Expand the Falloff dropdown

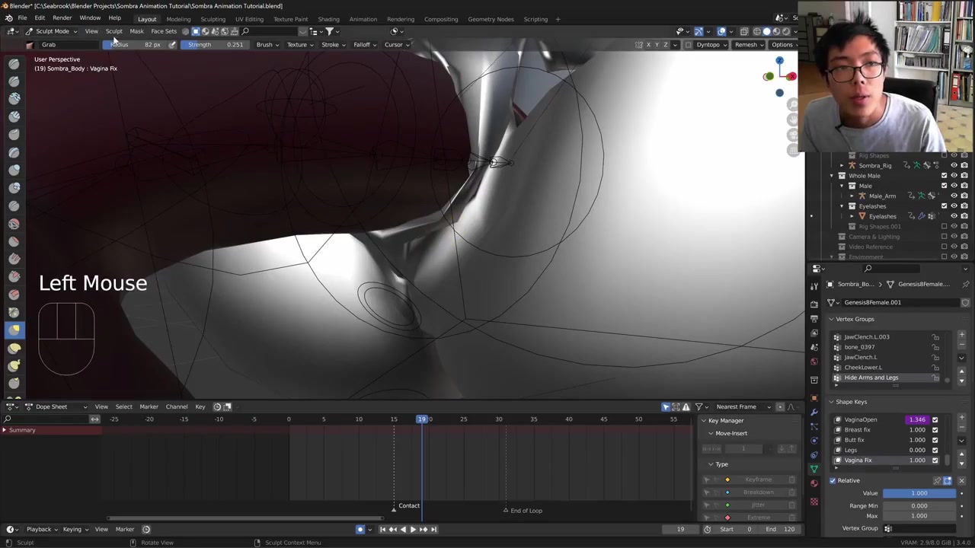point(364,44)
